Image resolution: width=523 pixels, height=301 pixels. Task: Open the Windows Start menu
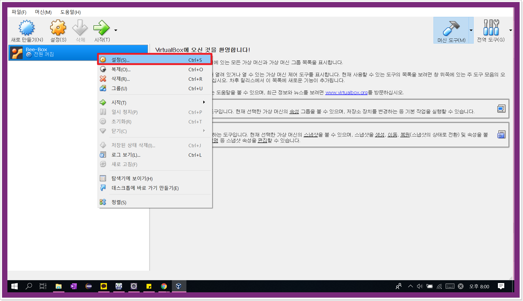coord(15,286)
